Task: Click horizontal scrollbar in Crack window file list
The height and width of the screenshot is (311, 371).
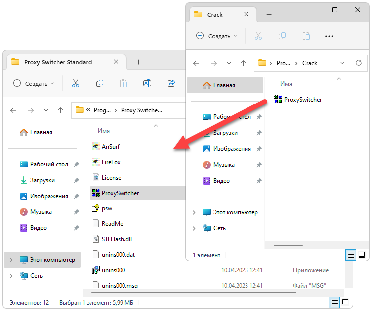Action: [288, 245]
